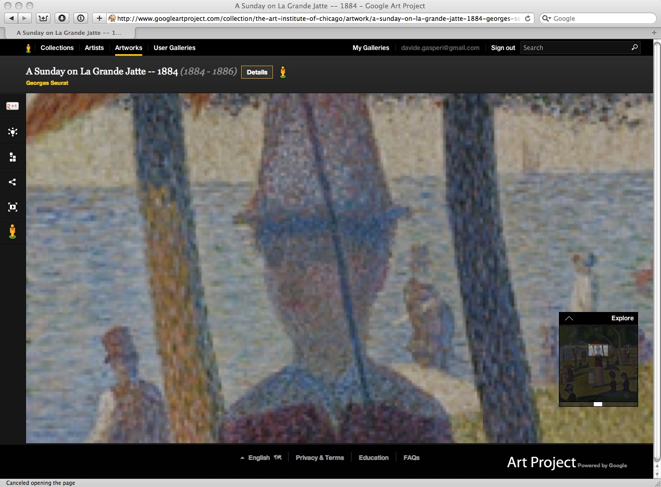Click the Explore painting thumbnail

(x=598, y=363)
